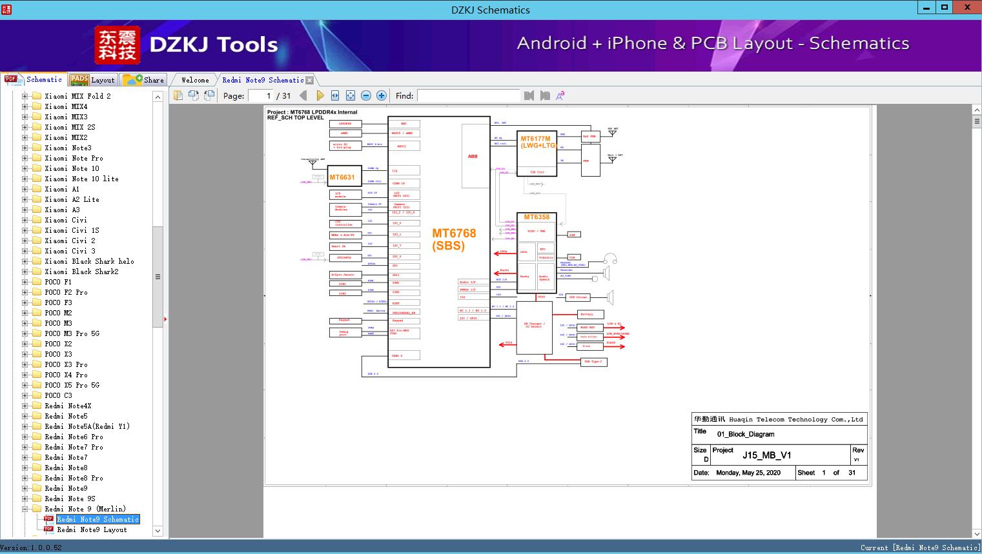Viewport: 982px width, 554px height.
Task: Click the folder icon beside Xiaomi Note 10 lite
Action: coord(37,179)
